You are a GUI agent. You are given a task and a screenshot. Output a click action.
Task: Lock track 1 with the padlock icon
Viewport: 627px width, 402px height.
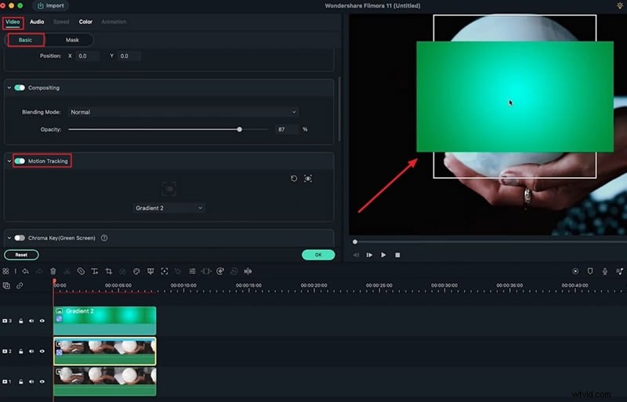(21, 382)
